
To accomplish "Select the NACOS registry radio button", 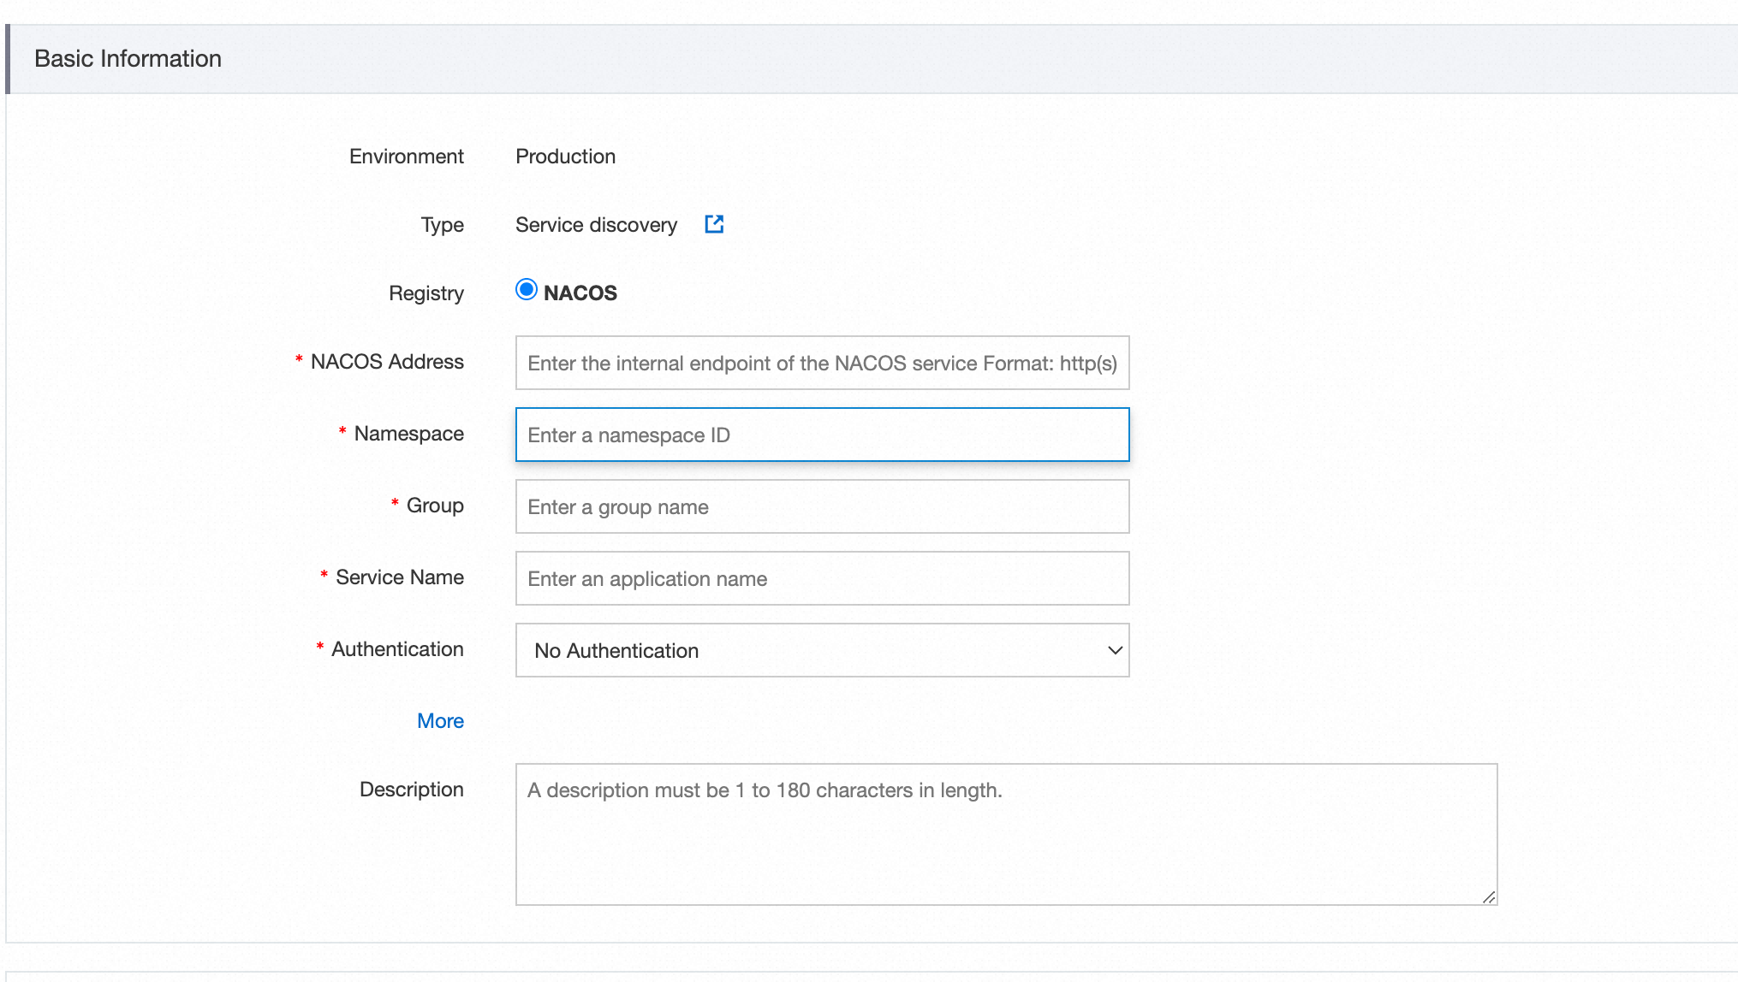I will pos(527,290).
